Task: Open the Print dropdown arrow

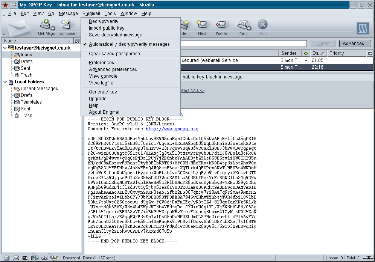Action: click(x=249, y=29)
